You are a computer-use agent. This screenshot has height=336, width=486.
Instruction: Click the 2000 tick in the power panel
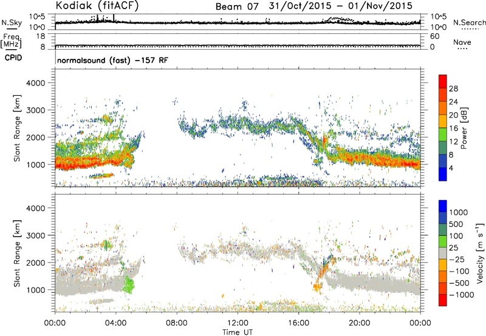pos(36,137)
